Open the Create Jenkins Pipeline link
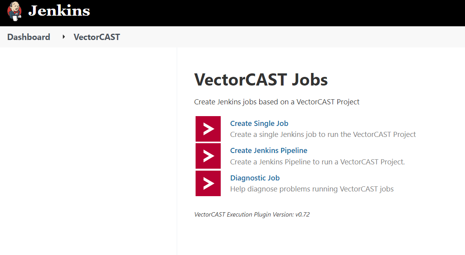This screenshot has height=255, width=465. click(x=269, y=151)
